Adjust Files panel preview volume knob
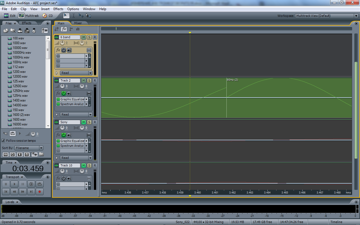The image size is (360, 225). pos(33,134)
